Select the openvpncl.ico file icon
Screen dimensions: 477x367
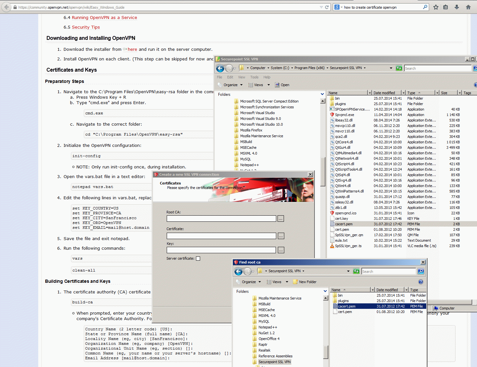[332, 213]
